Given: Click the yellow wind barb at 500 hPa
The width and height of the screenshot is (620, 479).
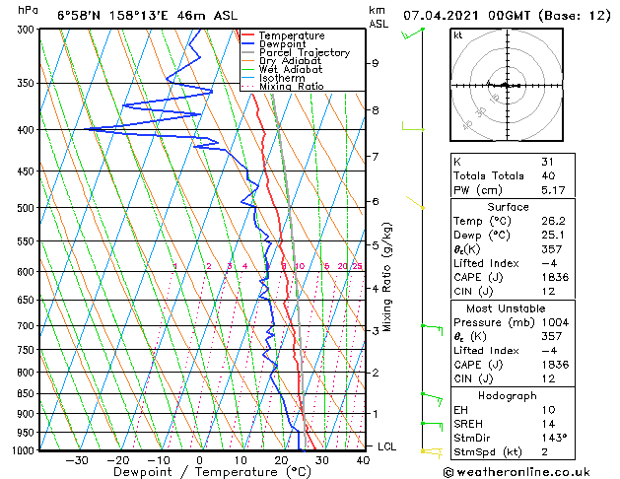Looking at the screenshot, I should 415,202.
